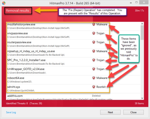Click the HitmanPro logo in the title bar
The height and width of the screenshot is (119, 150).
tap(4, 3)
